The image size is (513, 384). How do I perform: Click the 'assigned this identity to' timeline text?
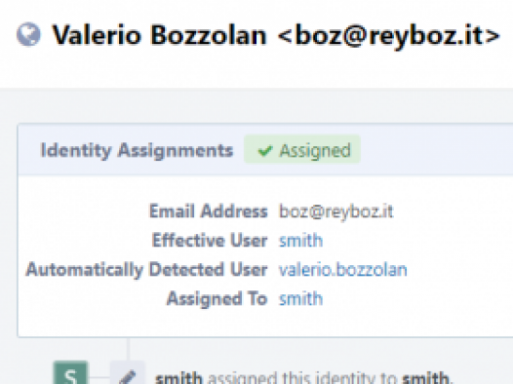(x=302, y=378)
